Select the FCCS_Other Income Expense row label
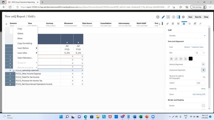This screenshot has height=120, width=214. [x=28, y=74]
